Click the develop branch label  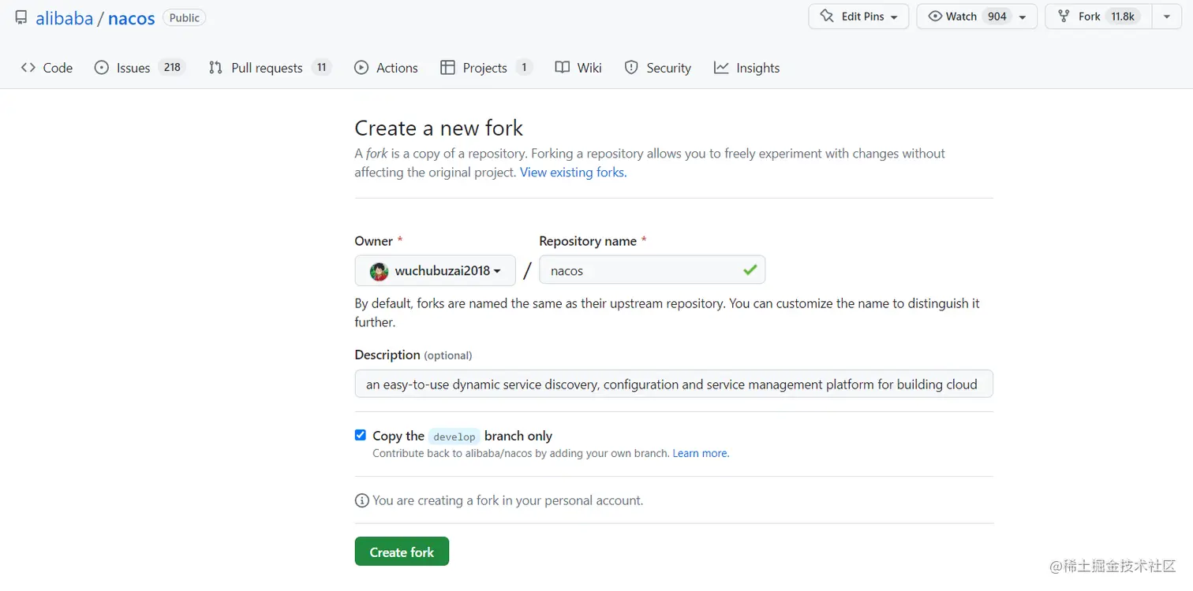tap(454, 437)
